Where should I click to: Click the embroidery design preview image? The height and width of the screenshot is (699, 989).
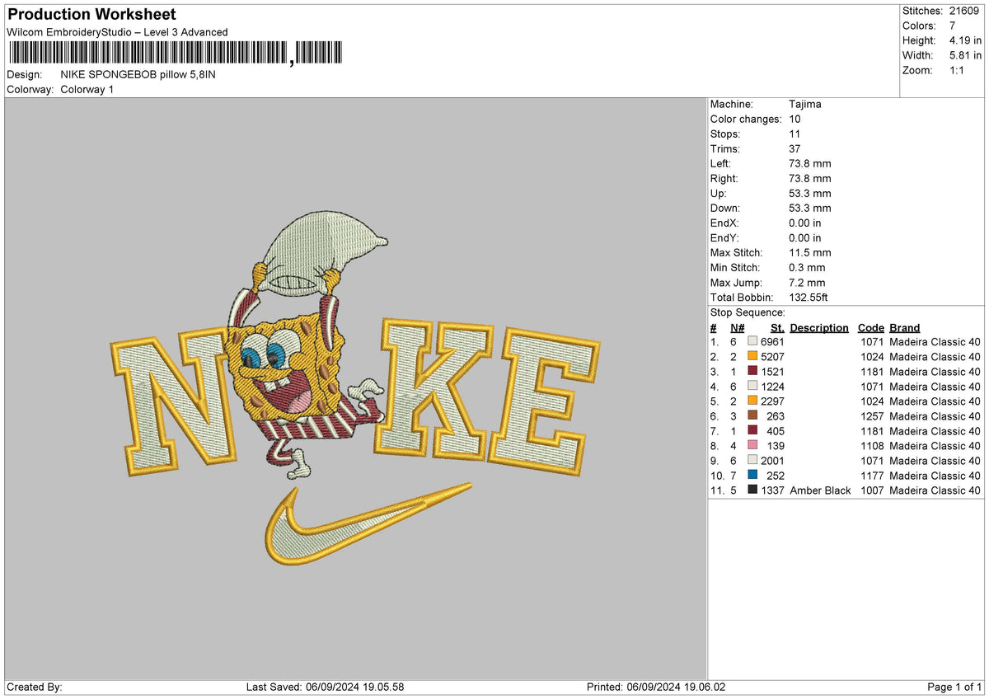click(355, 390)
